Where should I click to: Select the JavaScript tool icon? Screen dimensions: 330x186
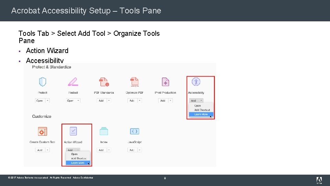point(135,131)
